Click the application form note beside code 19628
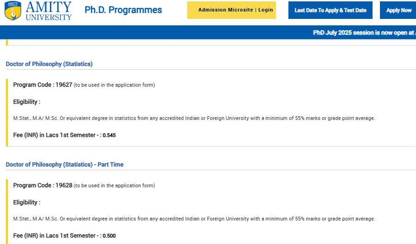416x244 pixels. 114,186
